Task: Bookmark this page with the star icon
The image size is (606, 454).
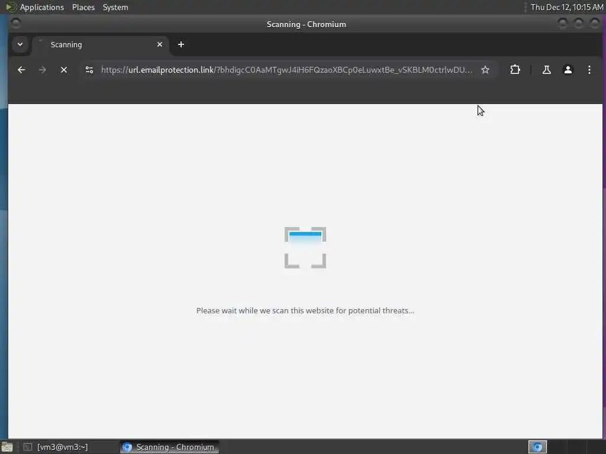Action: coord(485,70)
